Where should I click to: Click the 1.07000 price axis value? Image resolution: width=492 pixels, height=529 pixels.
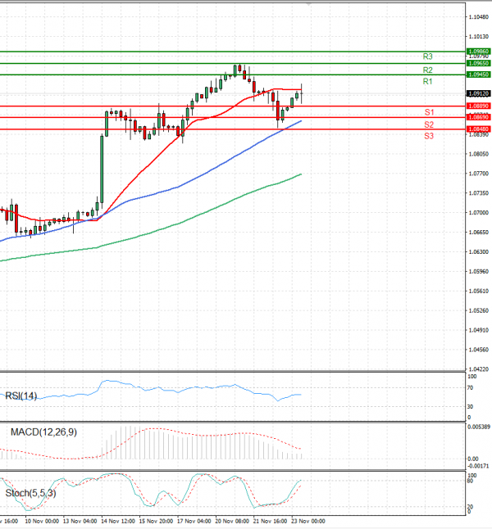pos(479,213)
